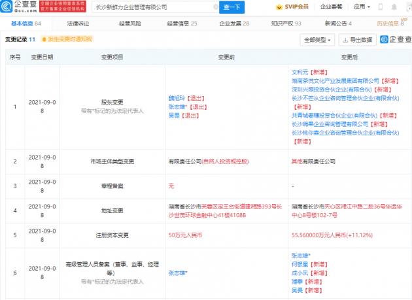Expand the 应用 dropdown menu
This screenshot has height=300, width=412.
(x=362, y=7)
